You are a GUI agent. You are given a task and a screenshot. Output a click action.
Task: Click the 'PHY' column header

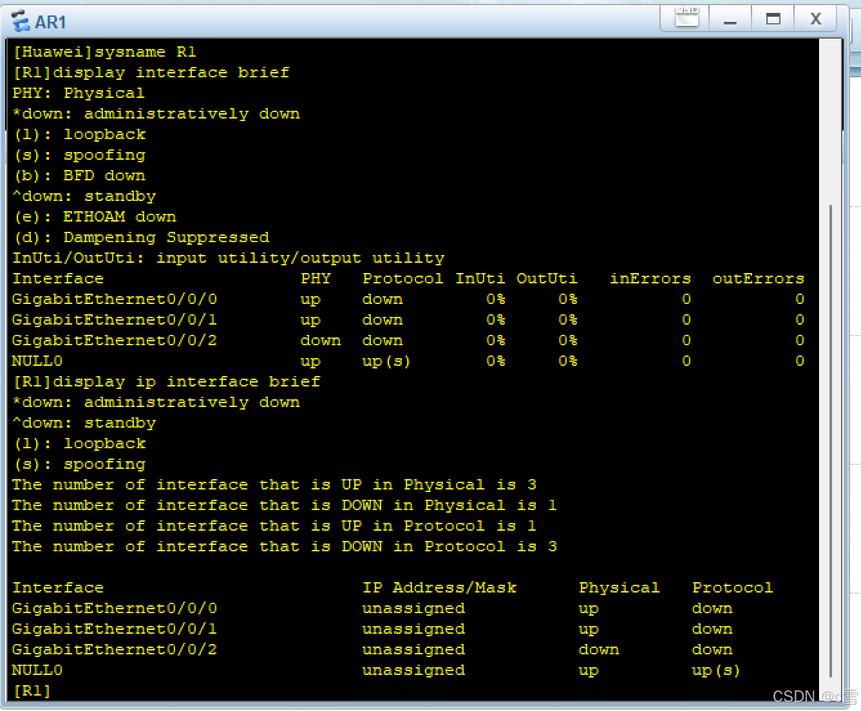[x=316, y=279]
